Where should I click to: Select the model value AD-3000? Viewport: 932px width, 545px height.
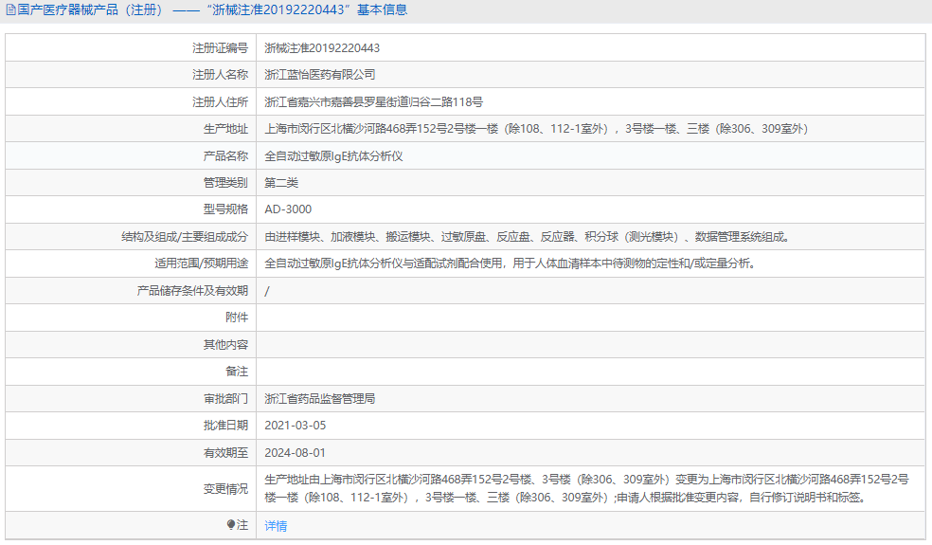coord(288,209)
